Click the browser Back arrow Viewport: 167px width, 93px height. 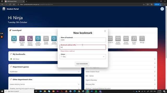point(2,4)
